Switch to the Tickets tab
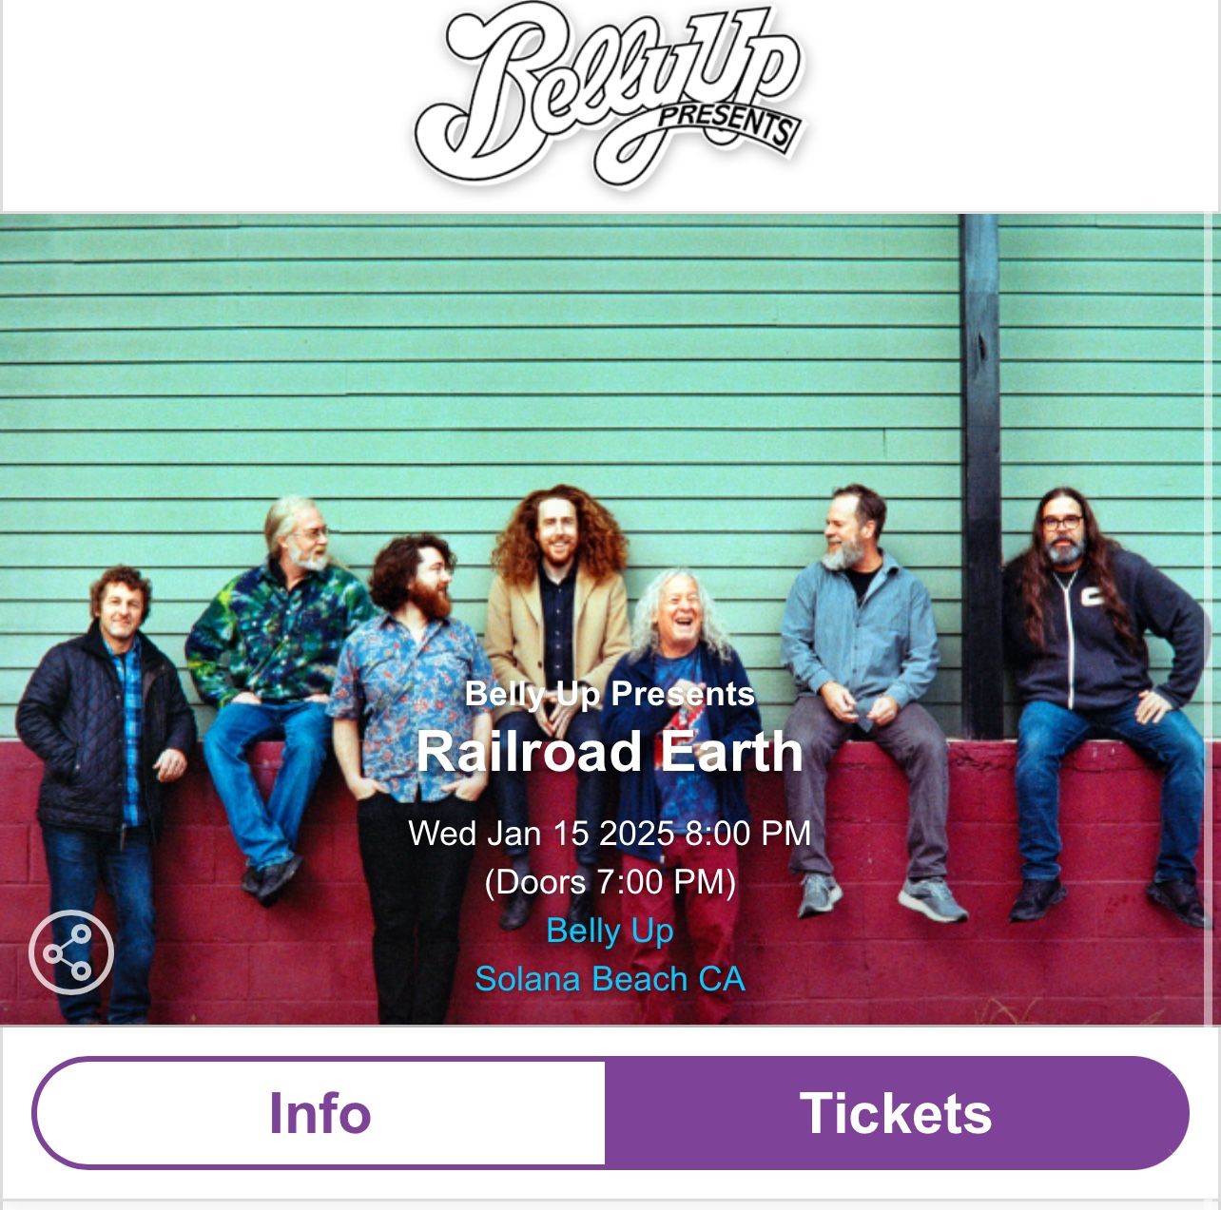Image resolution: width=1221 pixels, height=1210 pixels. [x=897, y=1113]
